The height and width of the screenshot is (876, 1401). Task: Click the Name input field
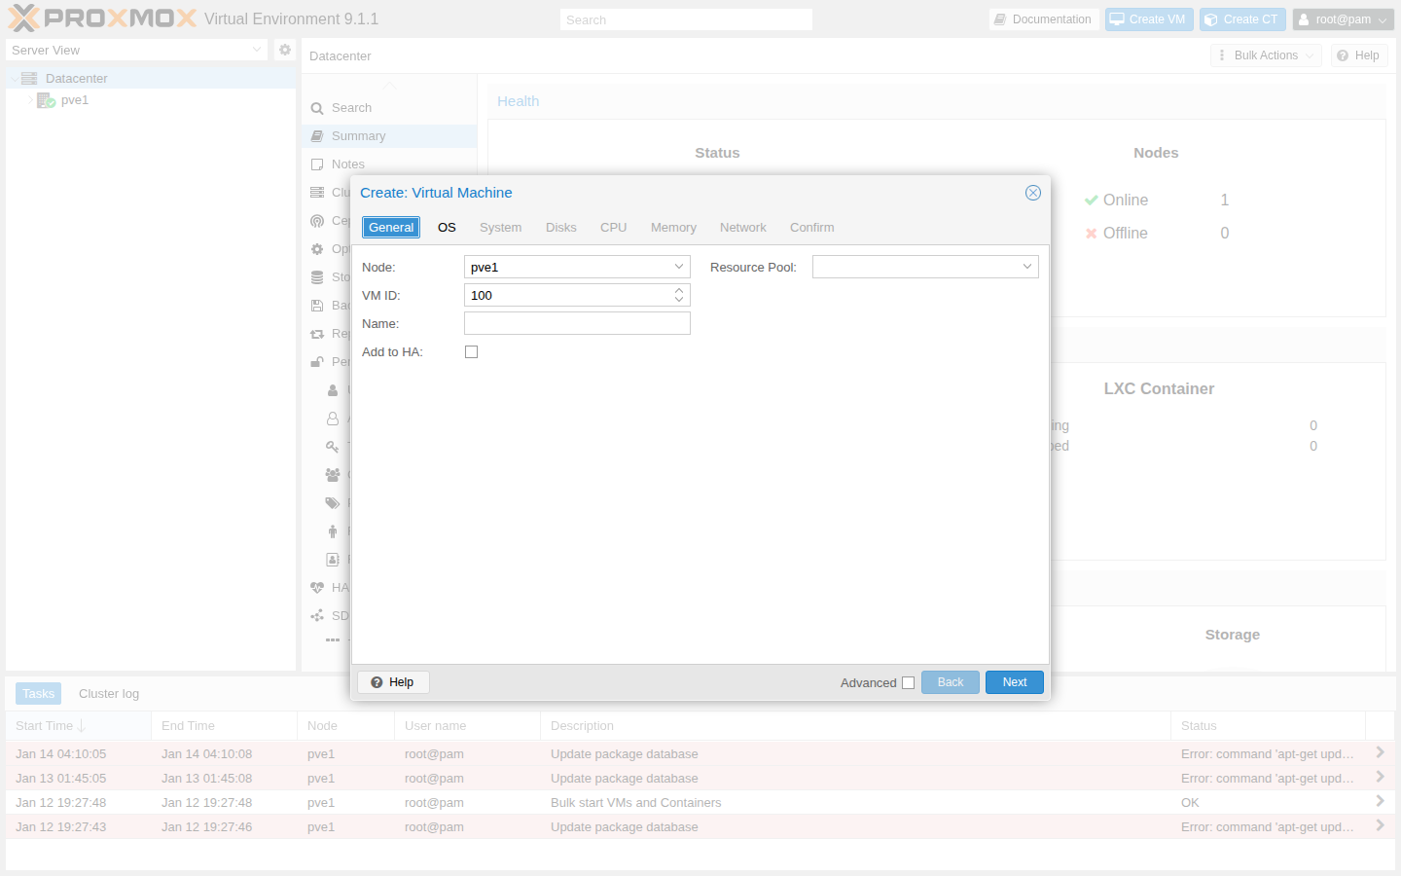pyautogui.click(x=577, y=322)
